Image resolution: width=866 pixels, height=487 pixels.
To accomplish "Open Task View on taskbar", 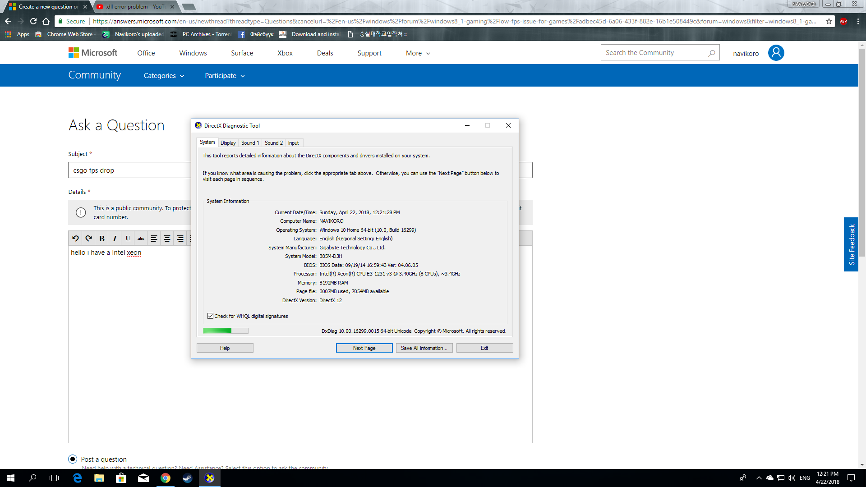I will (x=54, y=478).
